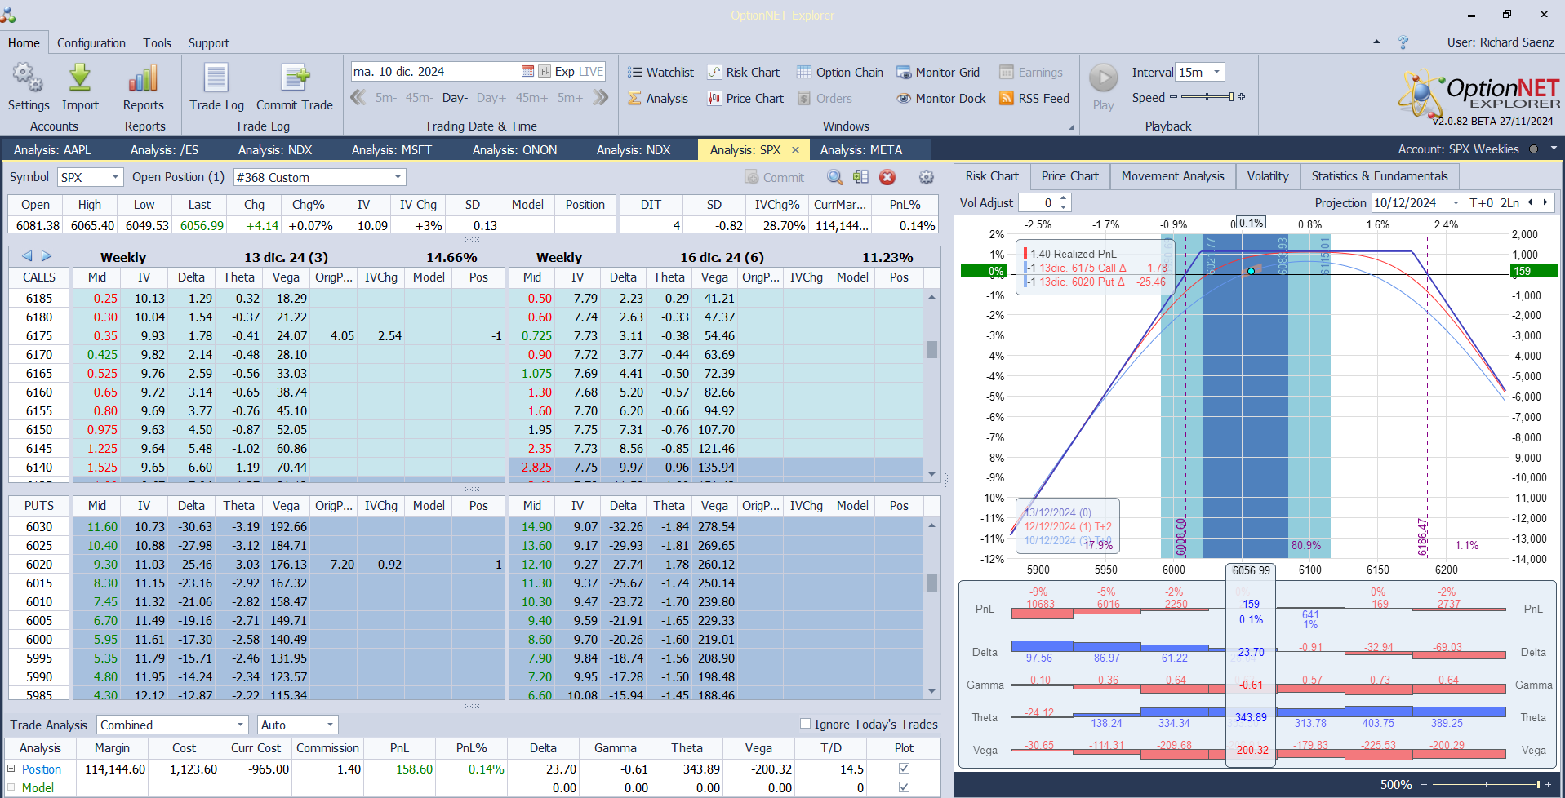
Task: Click the Play playback button
Action: 1104,78
